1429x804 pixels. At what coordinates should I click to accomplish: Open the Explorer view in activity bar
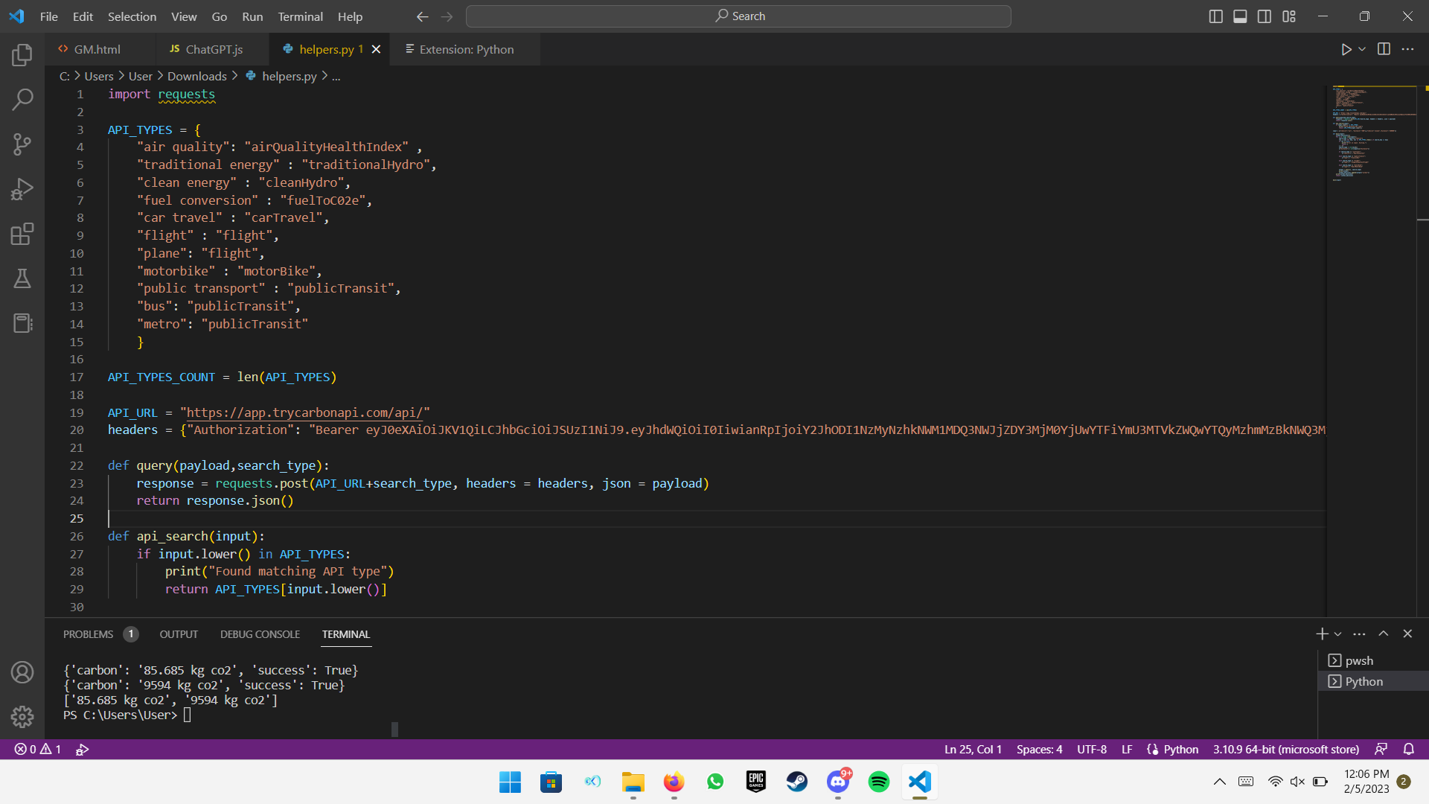click(x=22, y=54)
